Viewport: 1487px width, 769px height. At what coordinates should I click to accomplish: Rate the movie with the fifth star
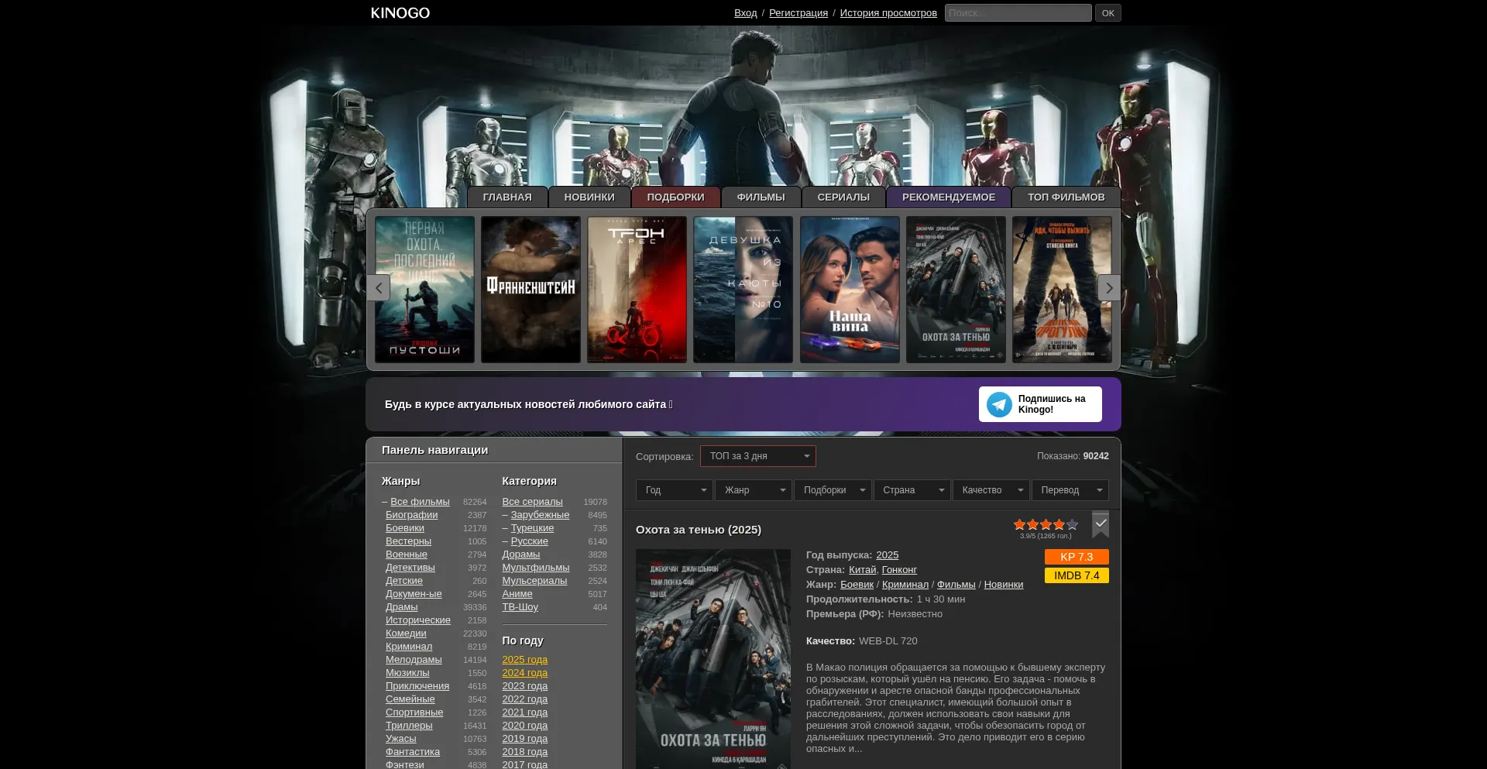(x=1072, y=525)
